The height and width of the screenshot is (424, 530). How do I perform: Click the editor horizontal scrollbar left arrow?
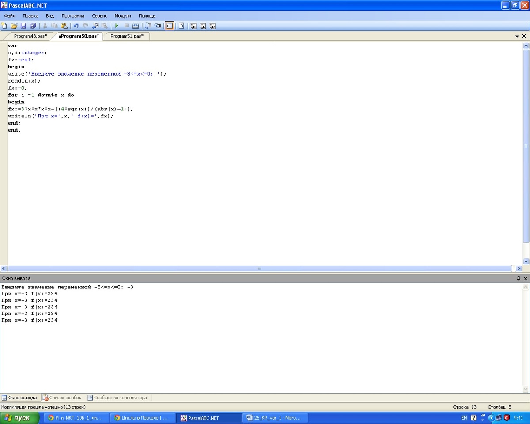(x=4, y=269)
